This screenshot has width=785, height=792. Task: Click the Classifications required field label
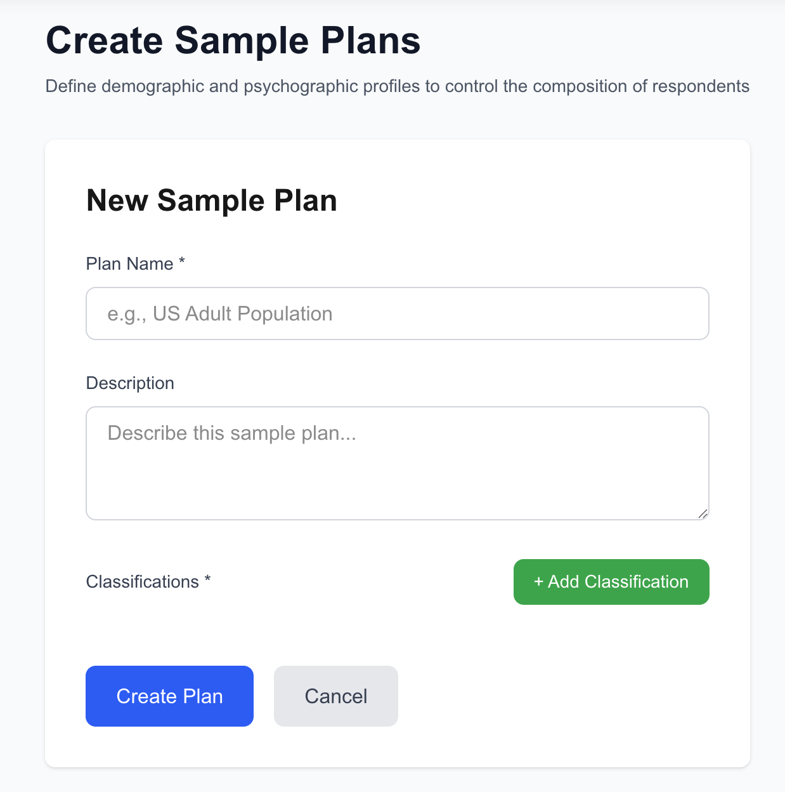coord(148,581)
